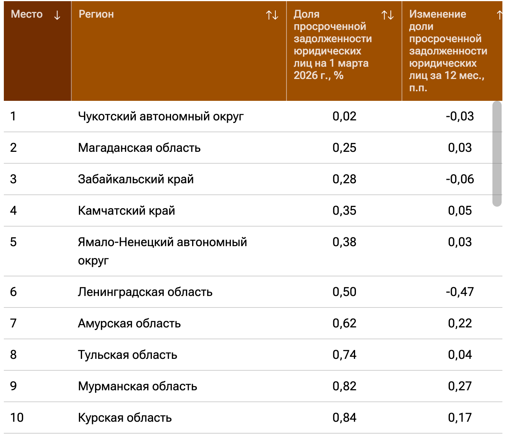Sort table by Место column arrow
507x434 pixels.
tap(57, 15)
